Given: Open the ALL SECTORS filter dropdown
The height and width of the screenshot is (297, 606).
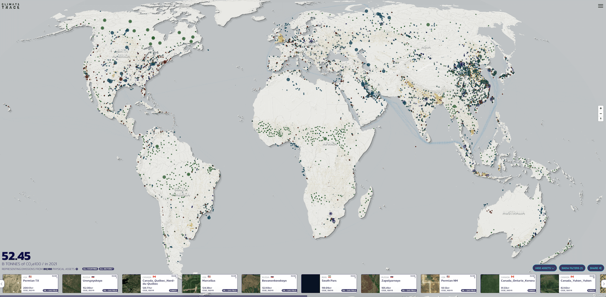Looking at the screenshot, I should pos(107,269).
